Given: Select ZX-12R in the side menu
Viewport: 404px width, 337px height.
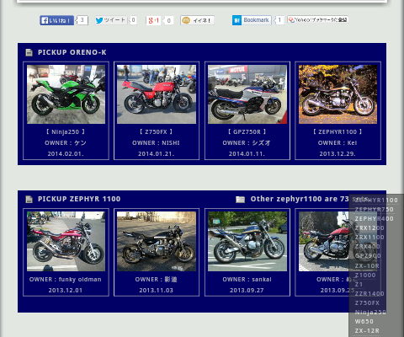Looking at the screenshot, I should tap(367, 331).
